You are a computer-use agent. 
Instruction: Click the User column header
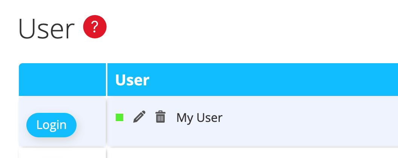(x=132, y=80)
